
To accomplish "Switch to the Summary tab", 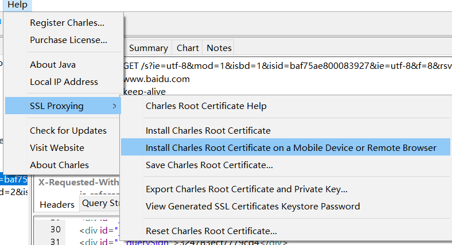I will coord(149,48).
